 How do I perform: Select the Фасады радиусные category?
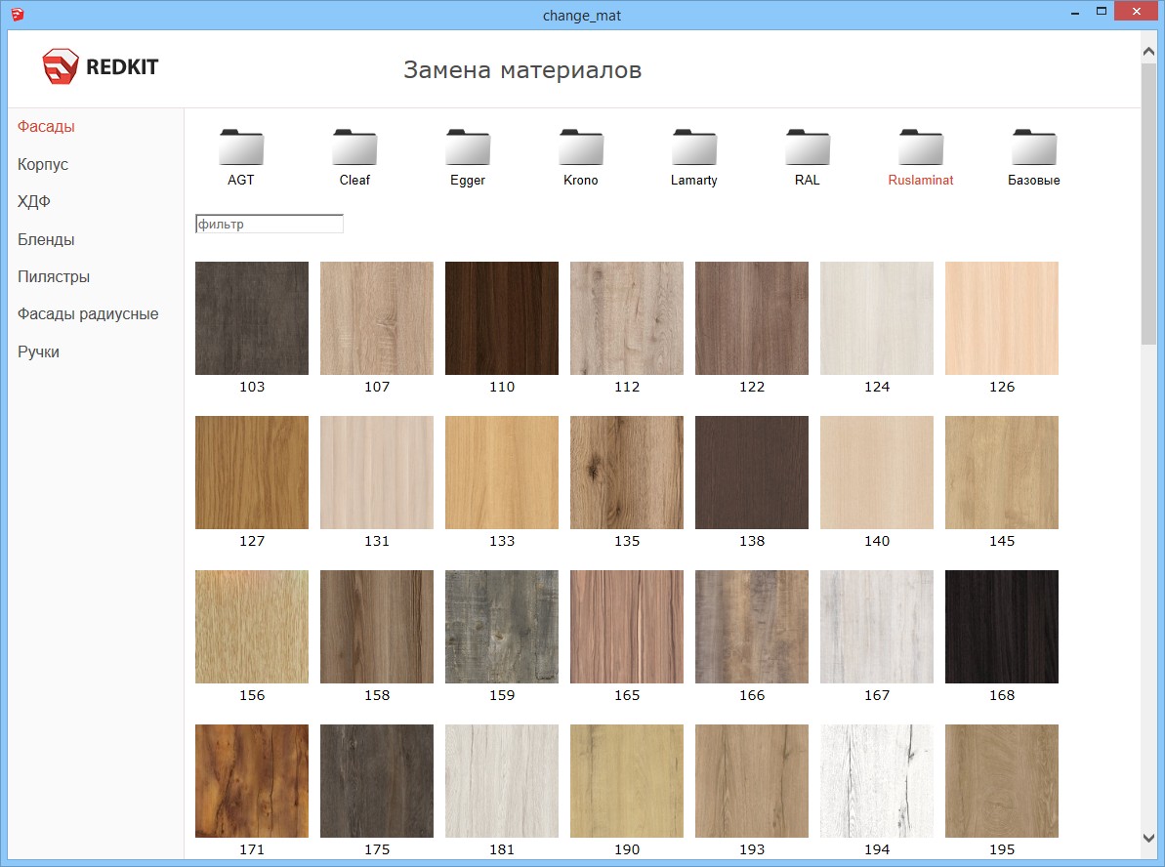tap(88, 314)
